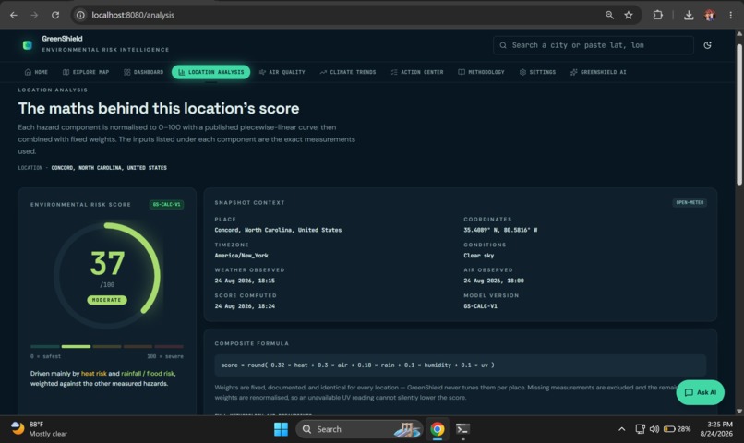Click the Ask AI chat button
This screenshot has width=744, height=443.
click(x=700, y=392)
